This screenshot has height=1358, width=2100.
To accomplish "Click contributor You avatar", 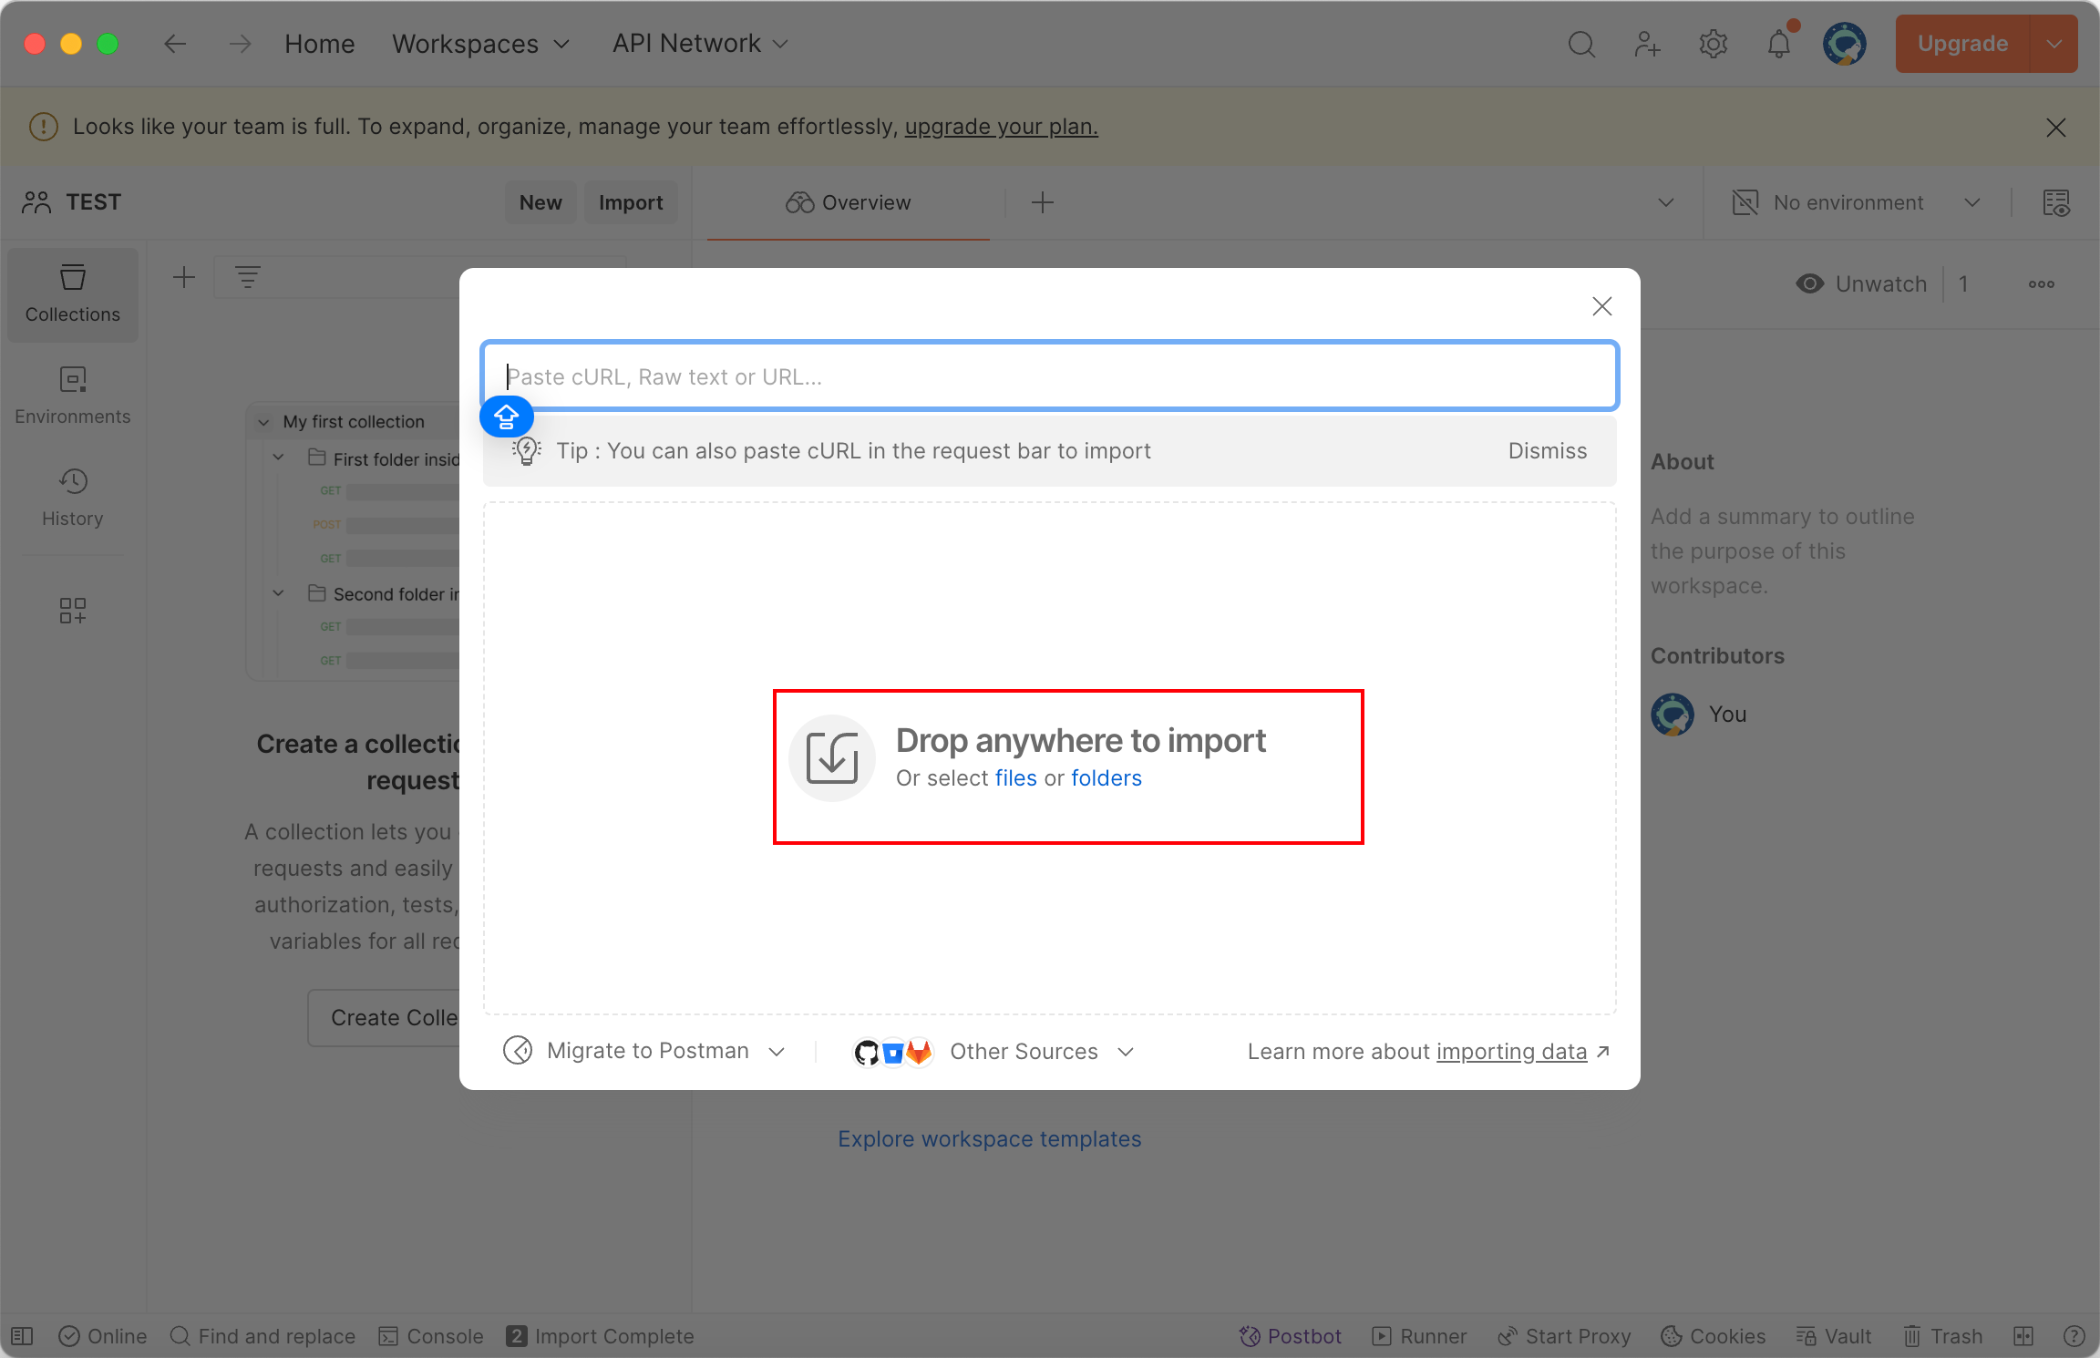I will 1673,715.
